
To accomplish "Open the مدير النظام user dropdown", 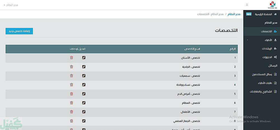I will pos(11,5).
